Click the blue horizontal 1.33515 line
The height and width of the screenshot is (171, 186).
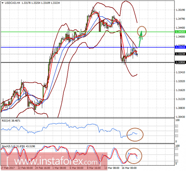coord(88,47)
